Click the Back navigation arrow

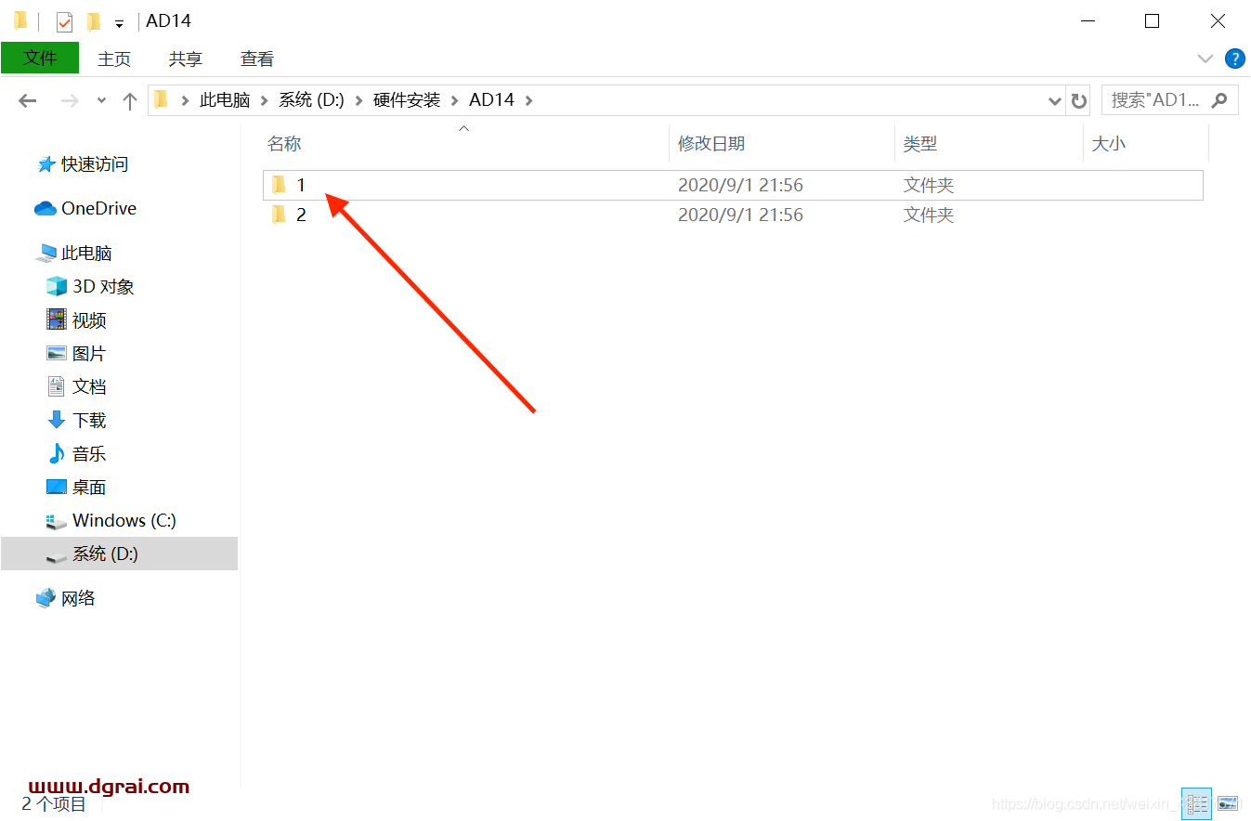[x=28, y=100]
